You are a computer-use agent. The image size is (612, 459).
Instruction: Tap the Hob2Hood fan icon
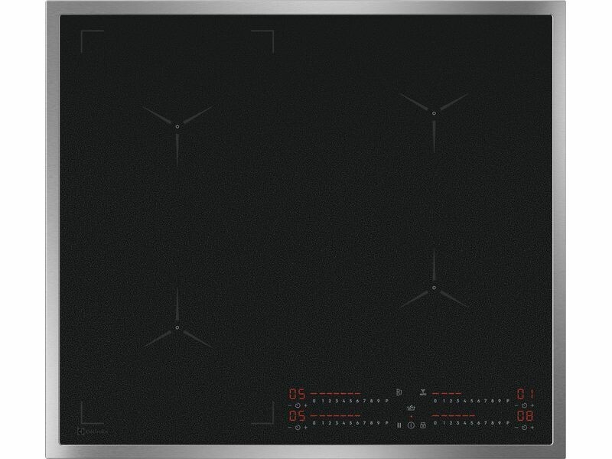point(422,392)
